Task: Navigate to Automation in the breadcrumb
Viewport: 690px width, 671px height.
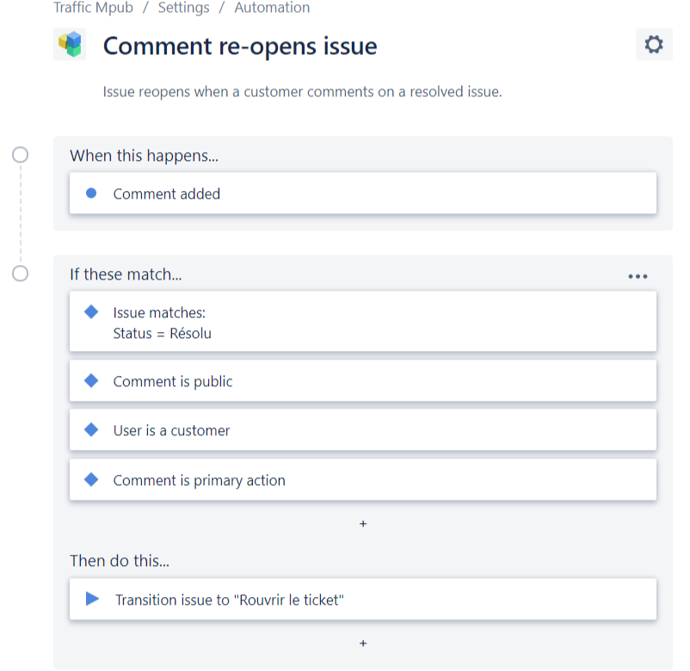Action: [272, 8]
